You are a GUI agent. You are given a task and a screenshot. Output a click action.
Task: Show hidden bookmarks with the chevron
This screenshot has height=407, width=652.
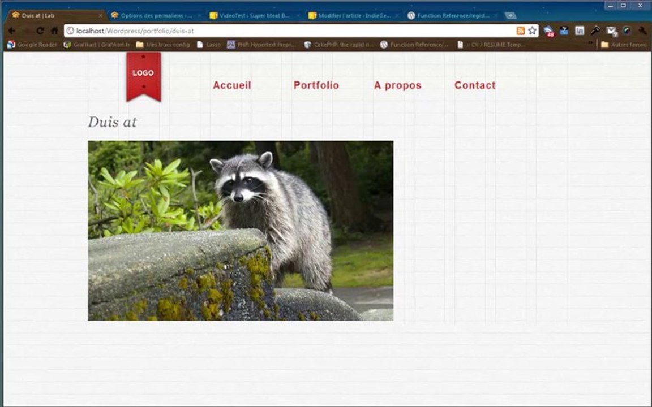coord(590,43)
